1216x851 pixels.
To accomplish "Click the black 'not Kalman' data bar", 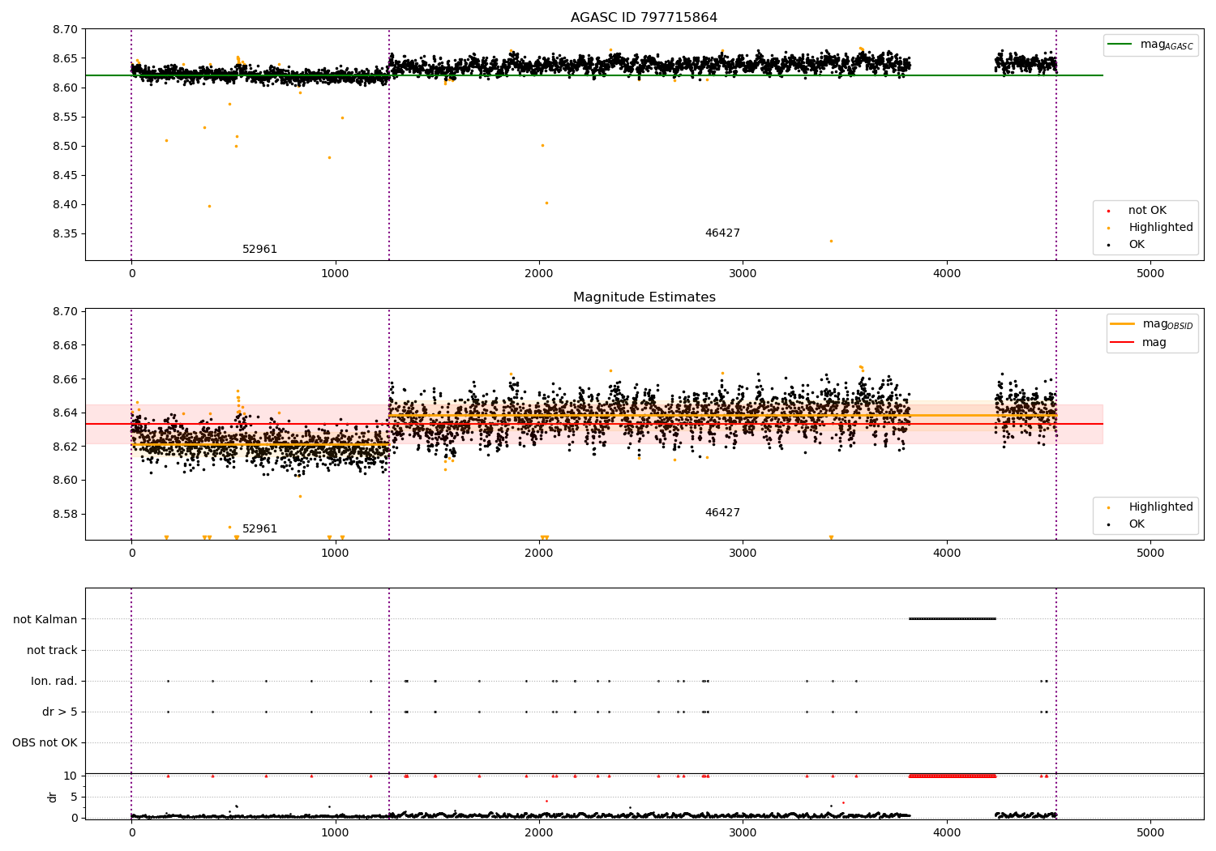I will click(x=953, y=619).
